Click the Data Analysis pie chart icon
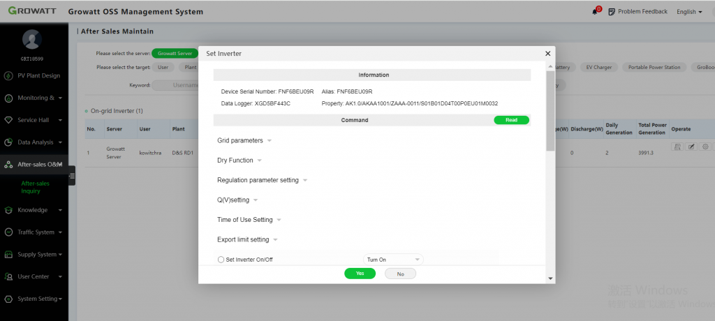715x321 pixels. (8, 142)
